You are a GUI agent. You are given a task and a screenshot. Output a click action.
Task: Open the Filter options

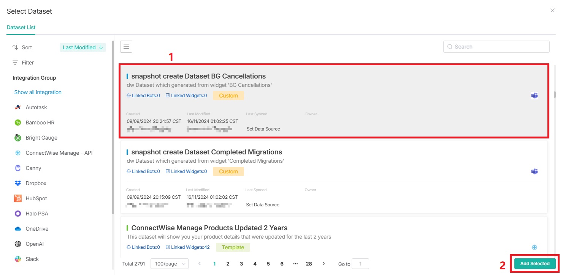tap(23, 63)
